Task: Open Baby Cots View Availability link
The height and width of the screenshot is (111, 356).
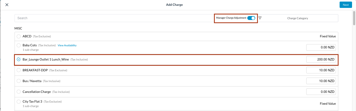Action: tap(67, 45)
